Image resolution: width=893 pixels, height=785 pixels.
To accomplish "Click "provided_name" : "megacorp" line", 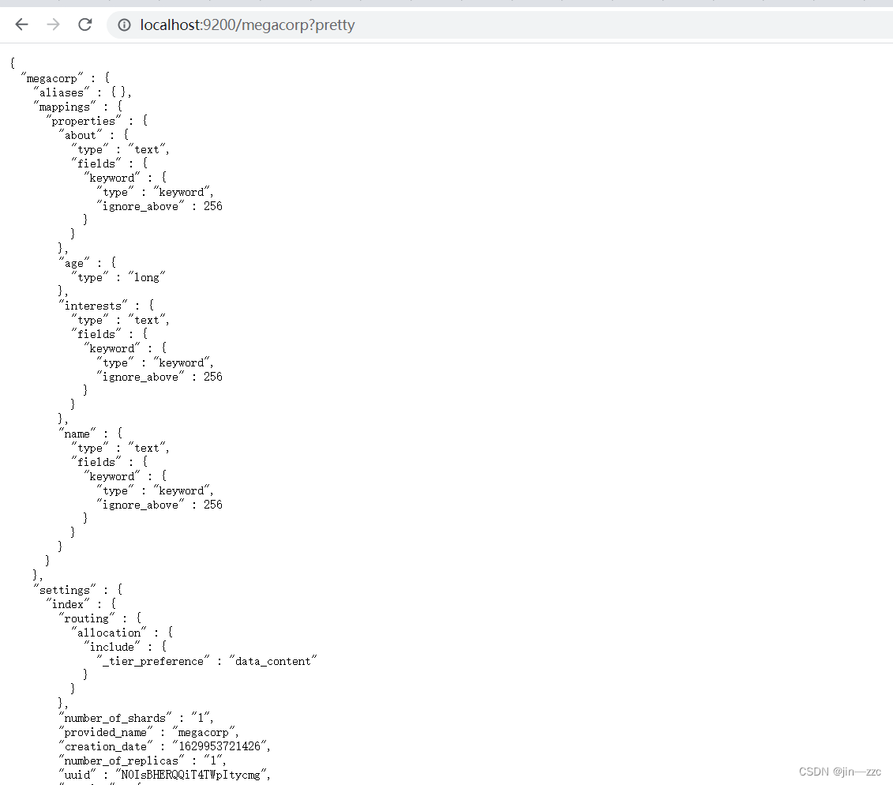I will (148, 733).
